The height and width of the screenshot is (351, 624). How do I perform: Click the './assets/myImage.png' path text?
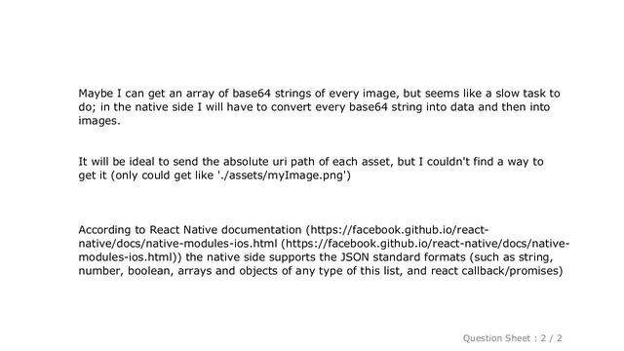click(284, 175)
